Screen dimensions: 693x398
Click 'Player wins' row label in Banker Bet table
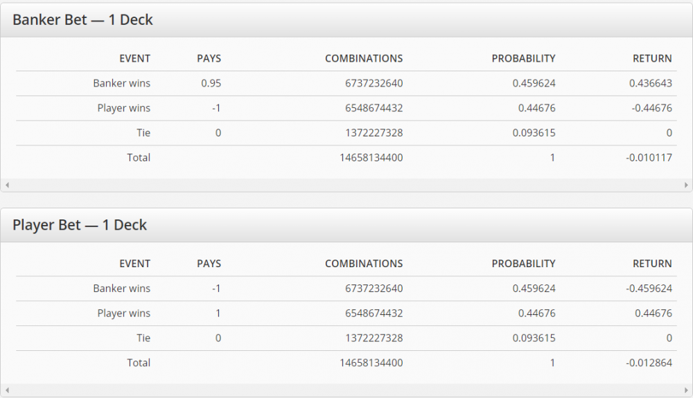click(123, 108)
